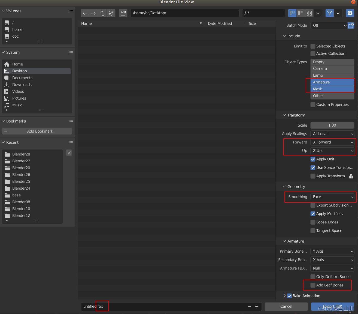Toggle Camera object type

coord(332,69)
